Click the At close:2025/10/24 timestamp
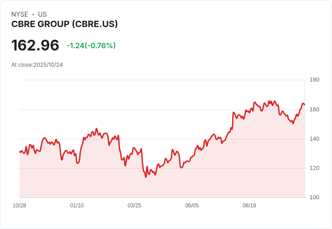 click(37, 65)
